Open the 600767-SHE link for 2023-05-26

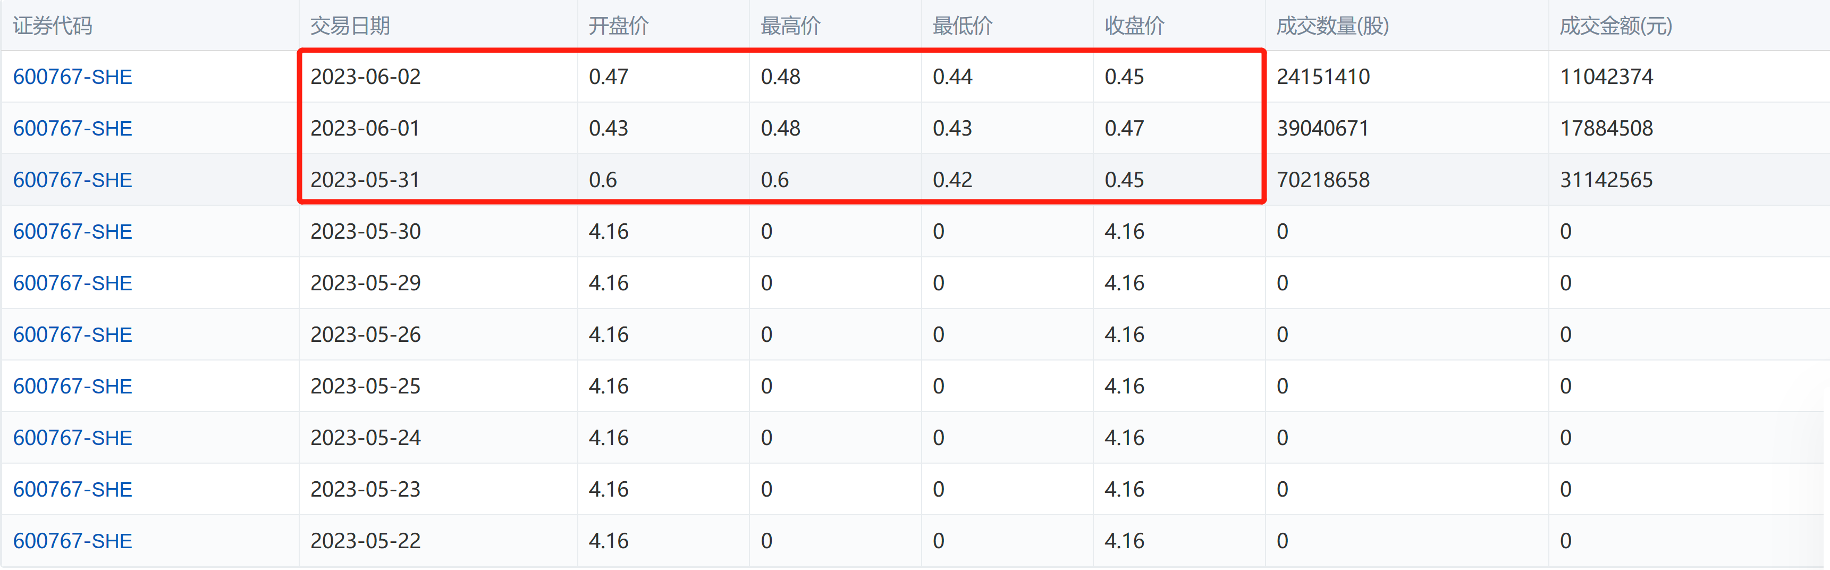click(x=72, y=335)
